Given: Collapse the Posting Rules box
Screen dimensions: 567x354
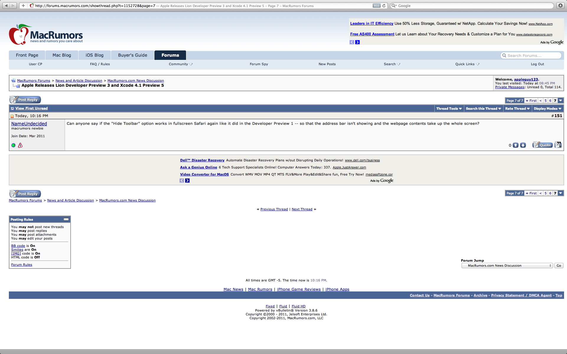Looking at the screenshot, I should click(x=66, y=219).
